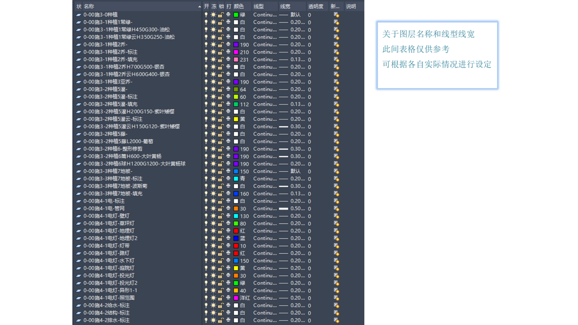Screen dimensions: 578x325
Task: Click the 颜色 column header
Action: tap(239, 7)
